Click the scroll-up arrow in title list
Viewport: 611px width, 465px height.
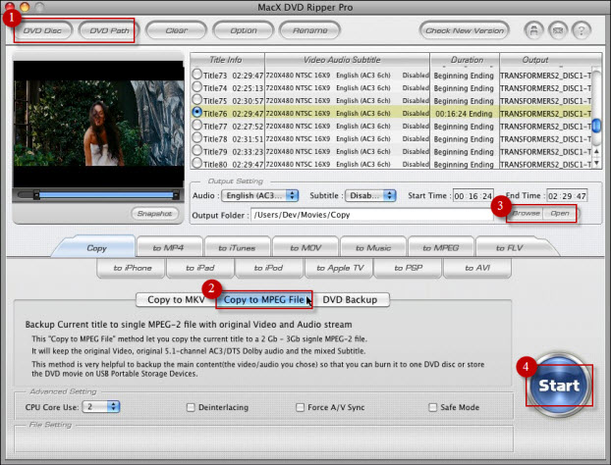pyautogui.click(x=596, y=151)
